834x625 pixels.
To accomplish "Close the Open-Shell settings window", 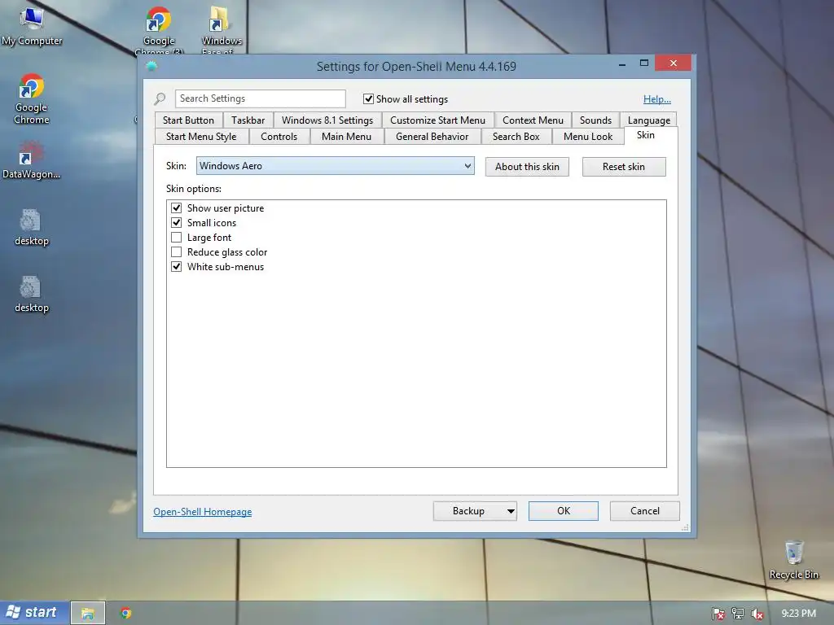I will (674, 63).
